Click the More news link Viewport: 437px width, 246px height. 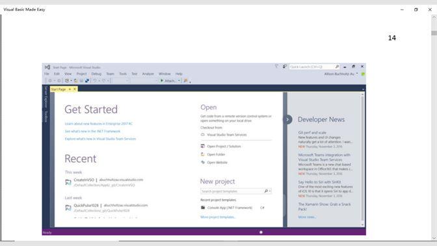[x=307, y=217]
